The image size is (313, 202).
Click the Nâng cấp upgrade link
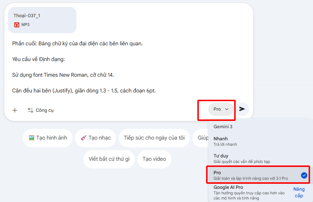click(x=299, y=192)
